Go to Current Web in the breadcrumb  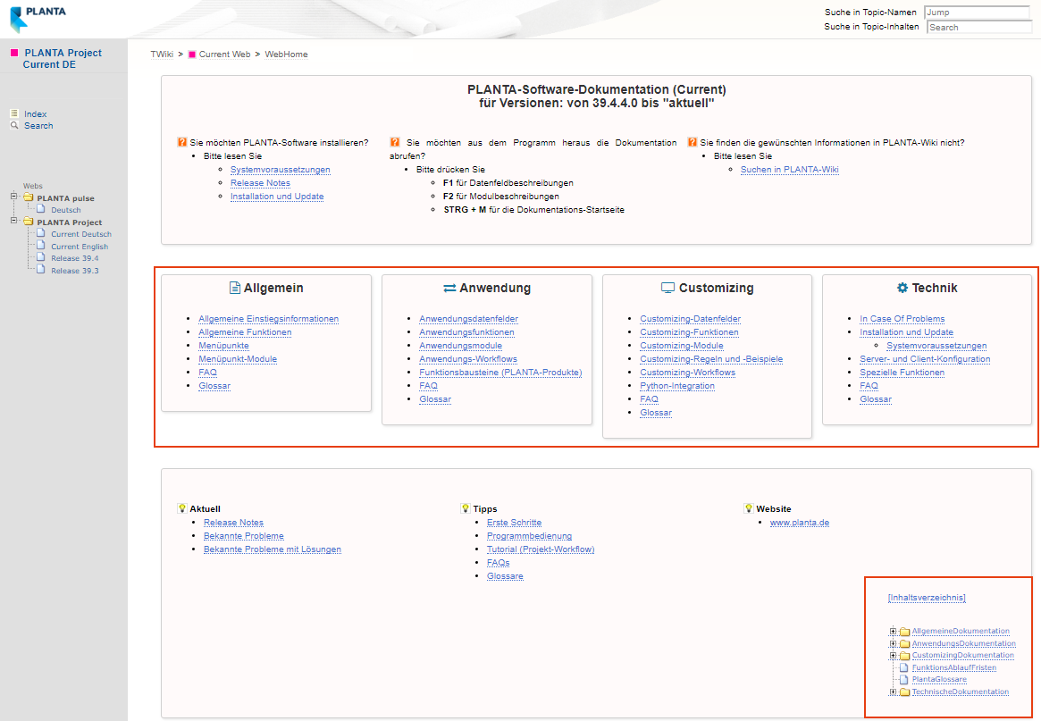click(x=224, y=54)
